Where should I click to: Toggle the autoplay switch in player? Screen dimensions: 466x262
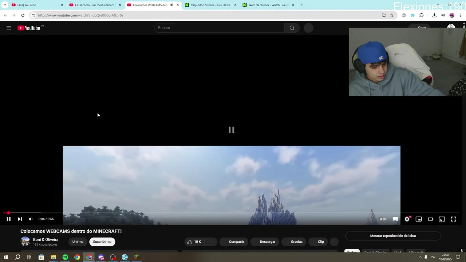coord(383,219)
